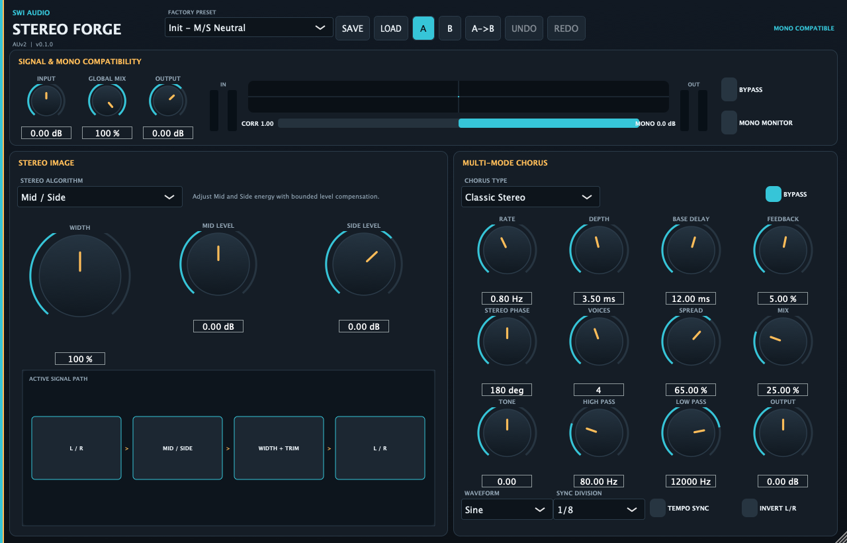
Task: Switch to preset slot B
Action: tap(450, 28)
